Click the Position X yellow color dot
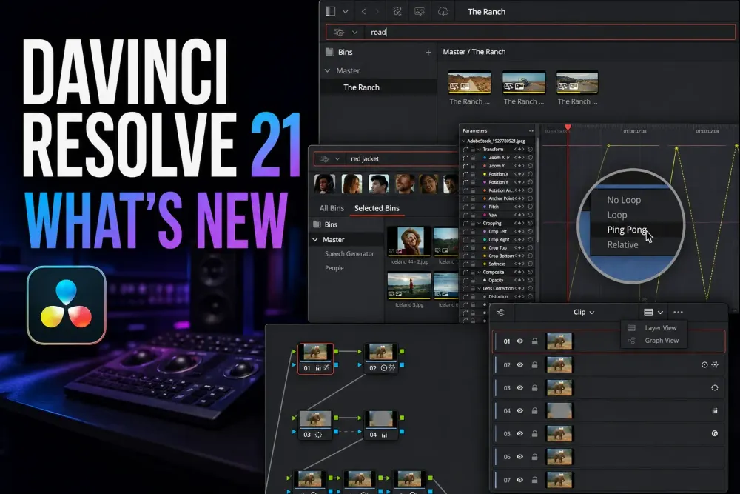 click(x=484, y=174)
